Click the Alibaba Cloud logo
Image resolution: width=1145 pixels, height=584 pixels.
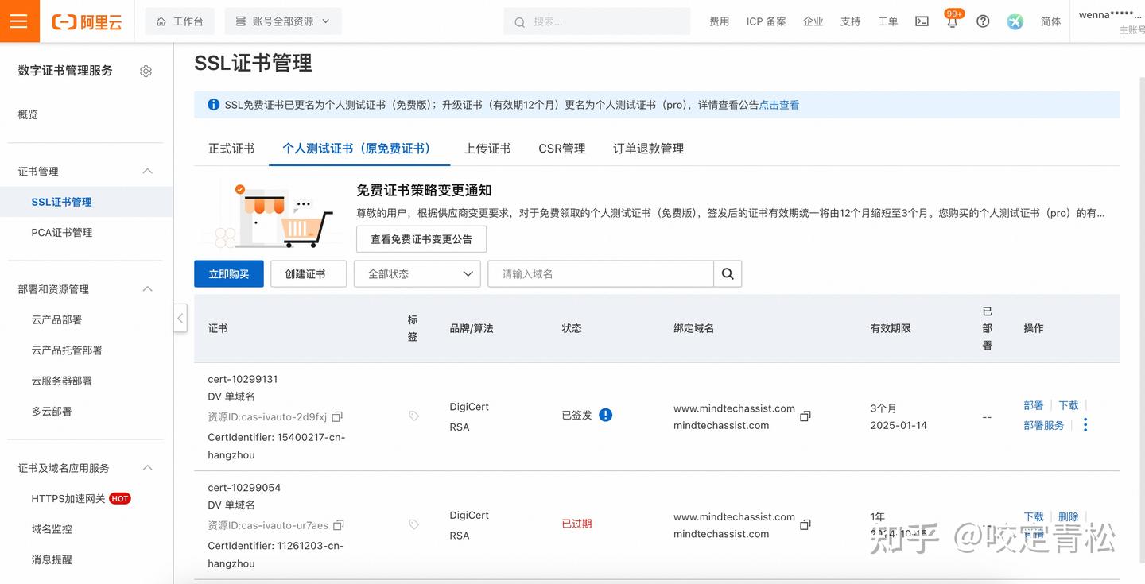point(87,21)
